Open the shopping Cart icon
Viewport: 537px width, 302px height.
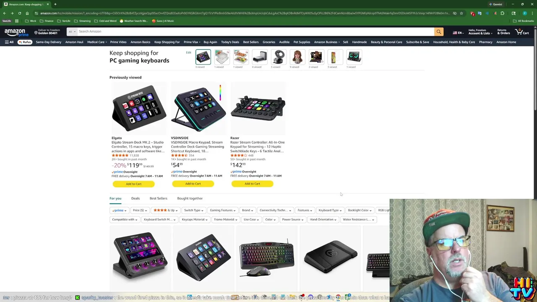click(523, 31)
